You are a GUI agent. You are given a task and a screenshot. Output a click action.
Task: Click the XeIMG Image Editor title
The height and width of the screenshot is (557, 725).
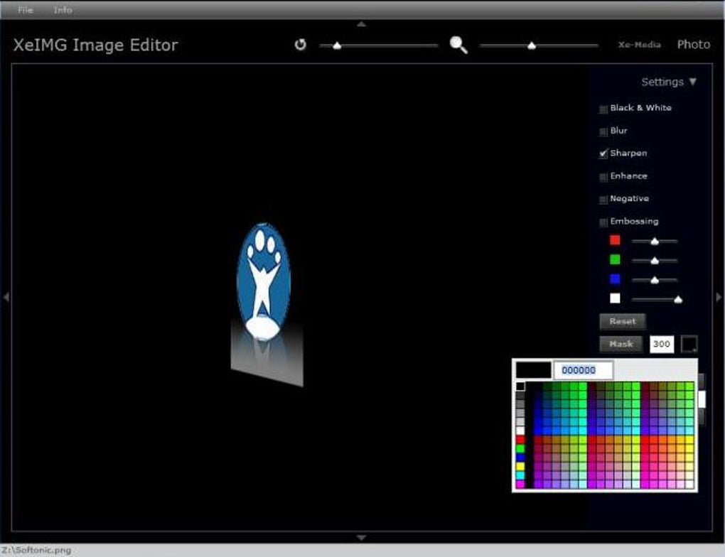[96, 45]
